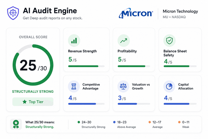Screen dimensions: 208x139
Task: Click the 'Structurally Strong' label under 24–30
Action: 93,127
